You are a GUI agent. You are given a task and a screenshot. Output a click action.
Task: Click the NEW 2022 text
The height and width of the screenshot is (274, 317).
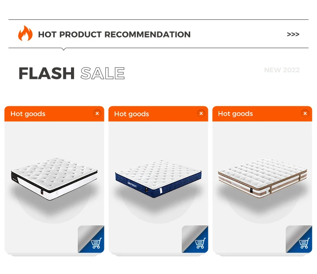281,70
